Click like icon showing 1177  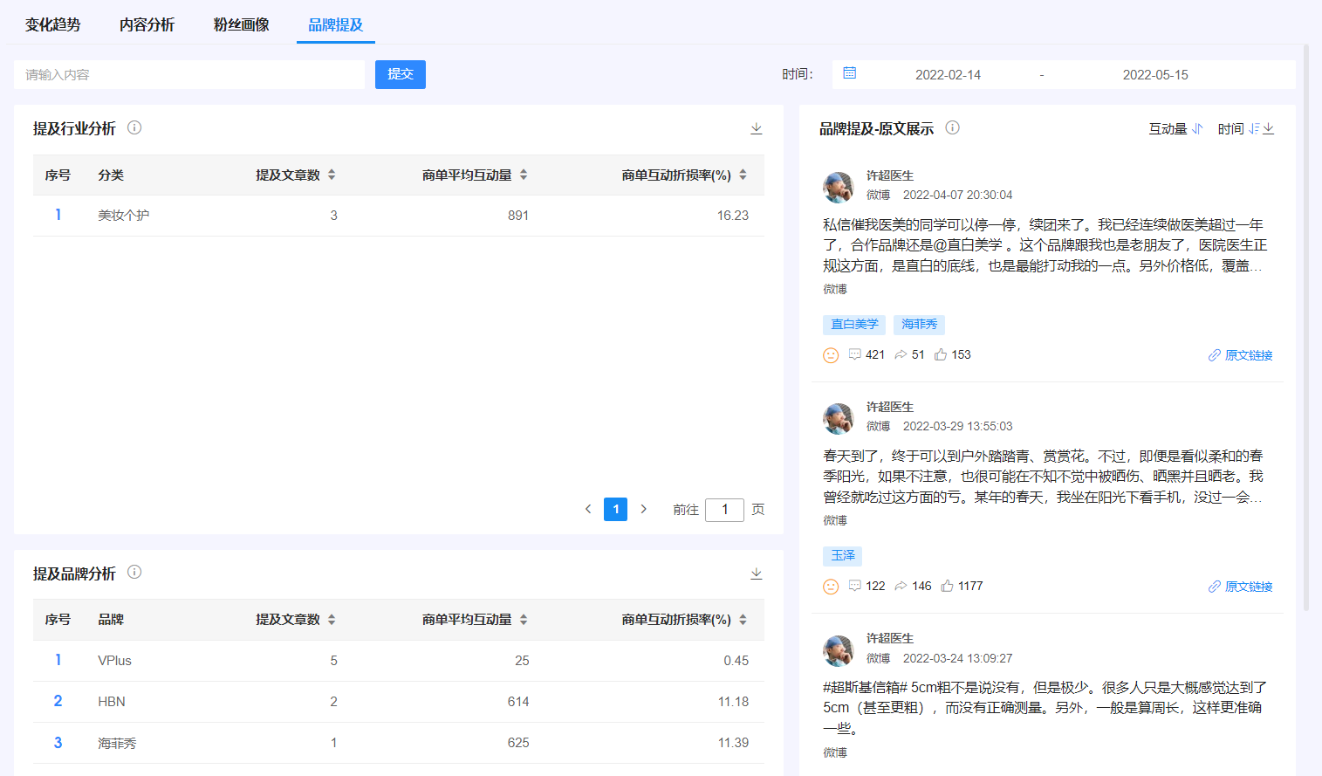point(947,586)
